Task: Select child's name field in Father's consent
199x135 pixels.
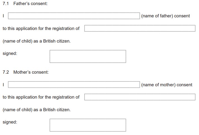Action: click(140, 28)
